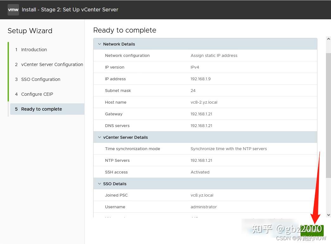Screen dimensions: 331x244
Task: Click the SSH access Activated value
Action: [200, 172]
